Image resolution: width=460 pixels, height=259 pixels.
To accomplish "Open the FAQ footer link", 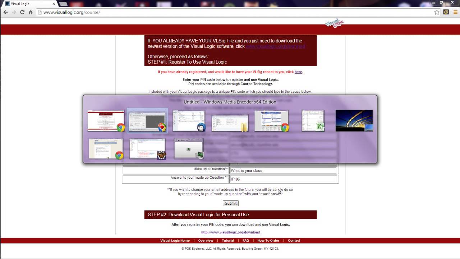I will [x=246, y=241].
